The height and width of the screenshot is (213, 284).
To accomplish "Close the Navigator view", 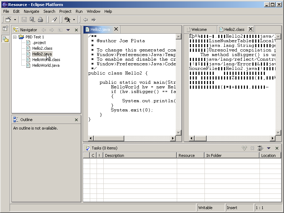I will coord(76,30).
